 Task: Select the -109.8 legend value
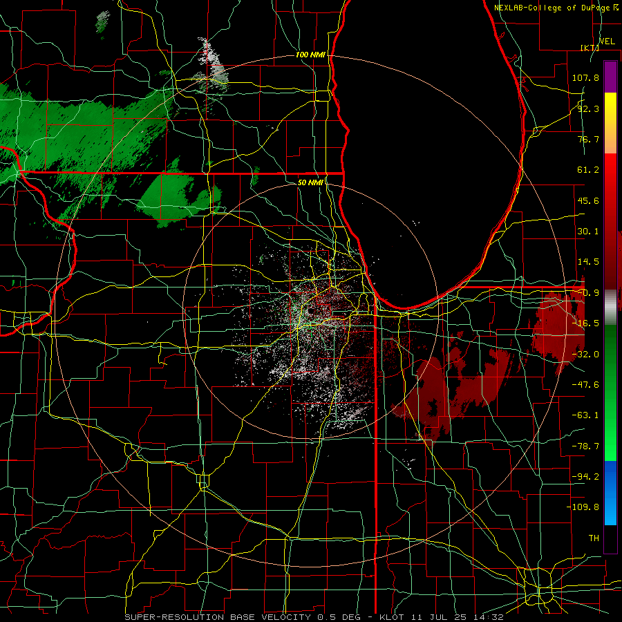click(x=583, y=507)
